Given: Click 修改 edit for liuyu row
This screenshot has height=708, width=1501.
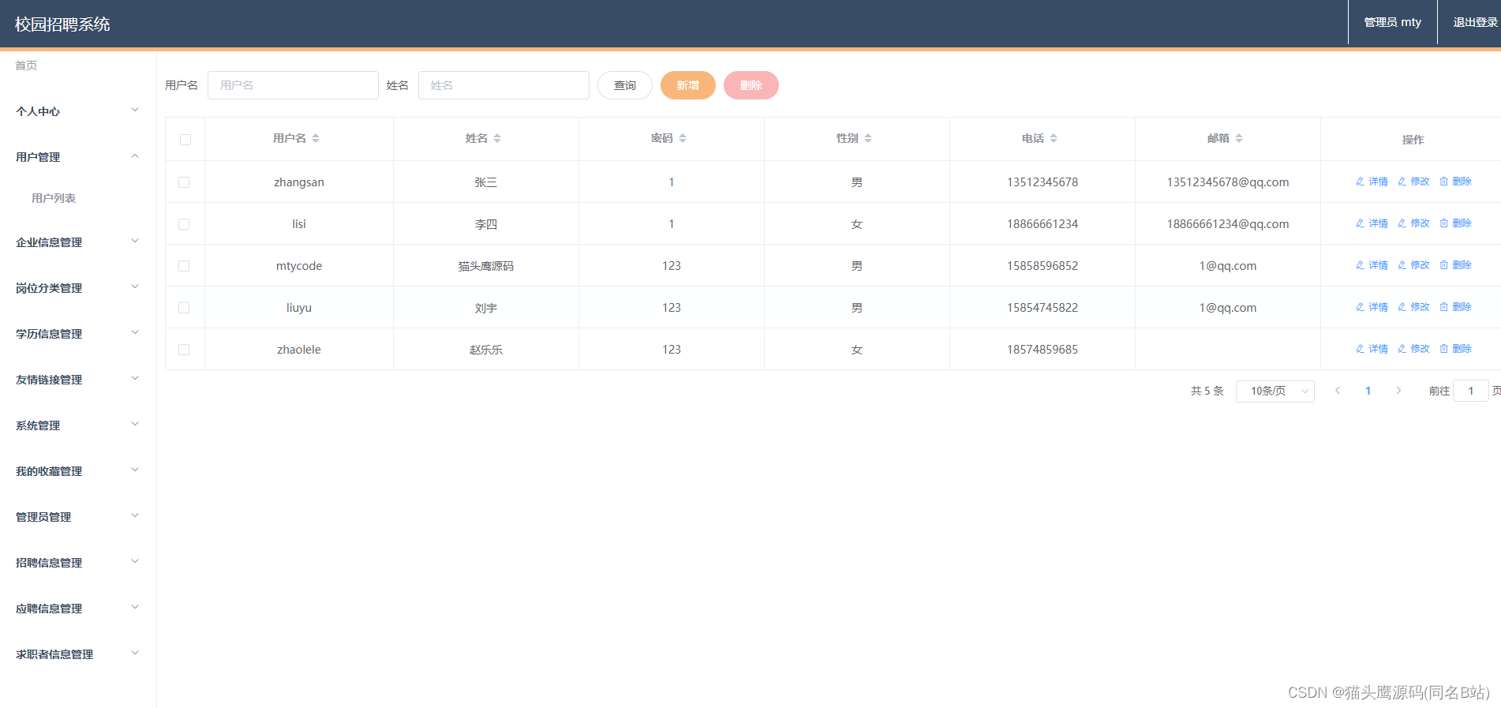Looking at the screenshot, I should pyautogui.click(x=1413, y=307).
